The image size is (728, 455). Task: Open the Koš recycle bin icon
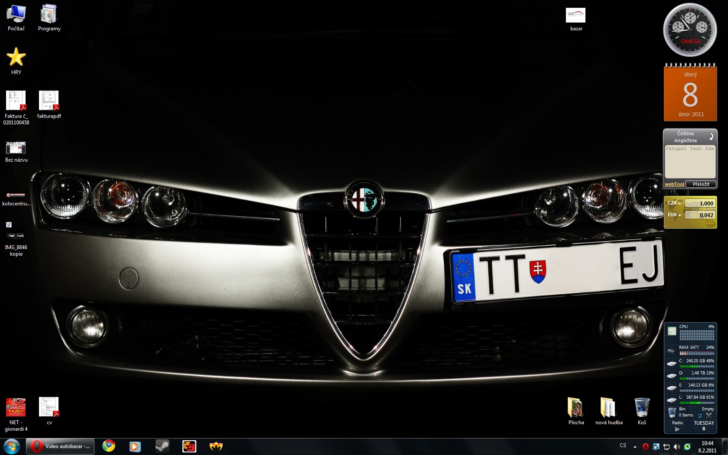tap(642, 409)
